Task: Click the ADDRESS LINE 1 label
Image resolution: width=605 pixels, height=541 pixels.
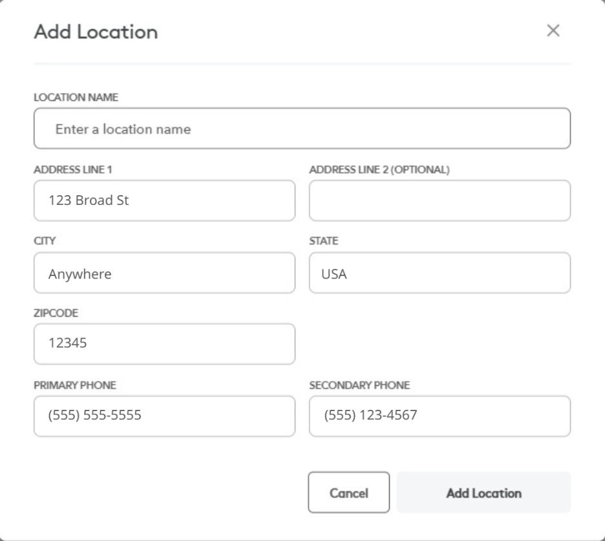Action: point(73,169)
